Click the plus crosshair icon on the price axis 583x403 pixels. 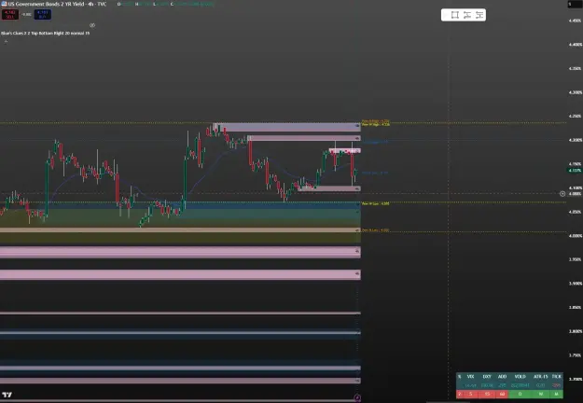pyautogui.click(x=562, y=194)
